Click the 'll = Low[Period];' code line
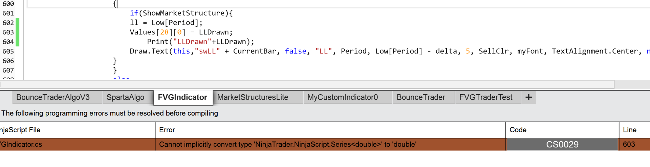Image resolution: width=650 pixels, height=167 pixels. coord(166,23)
